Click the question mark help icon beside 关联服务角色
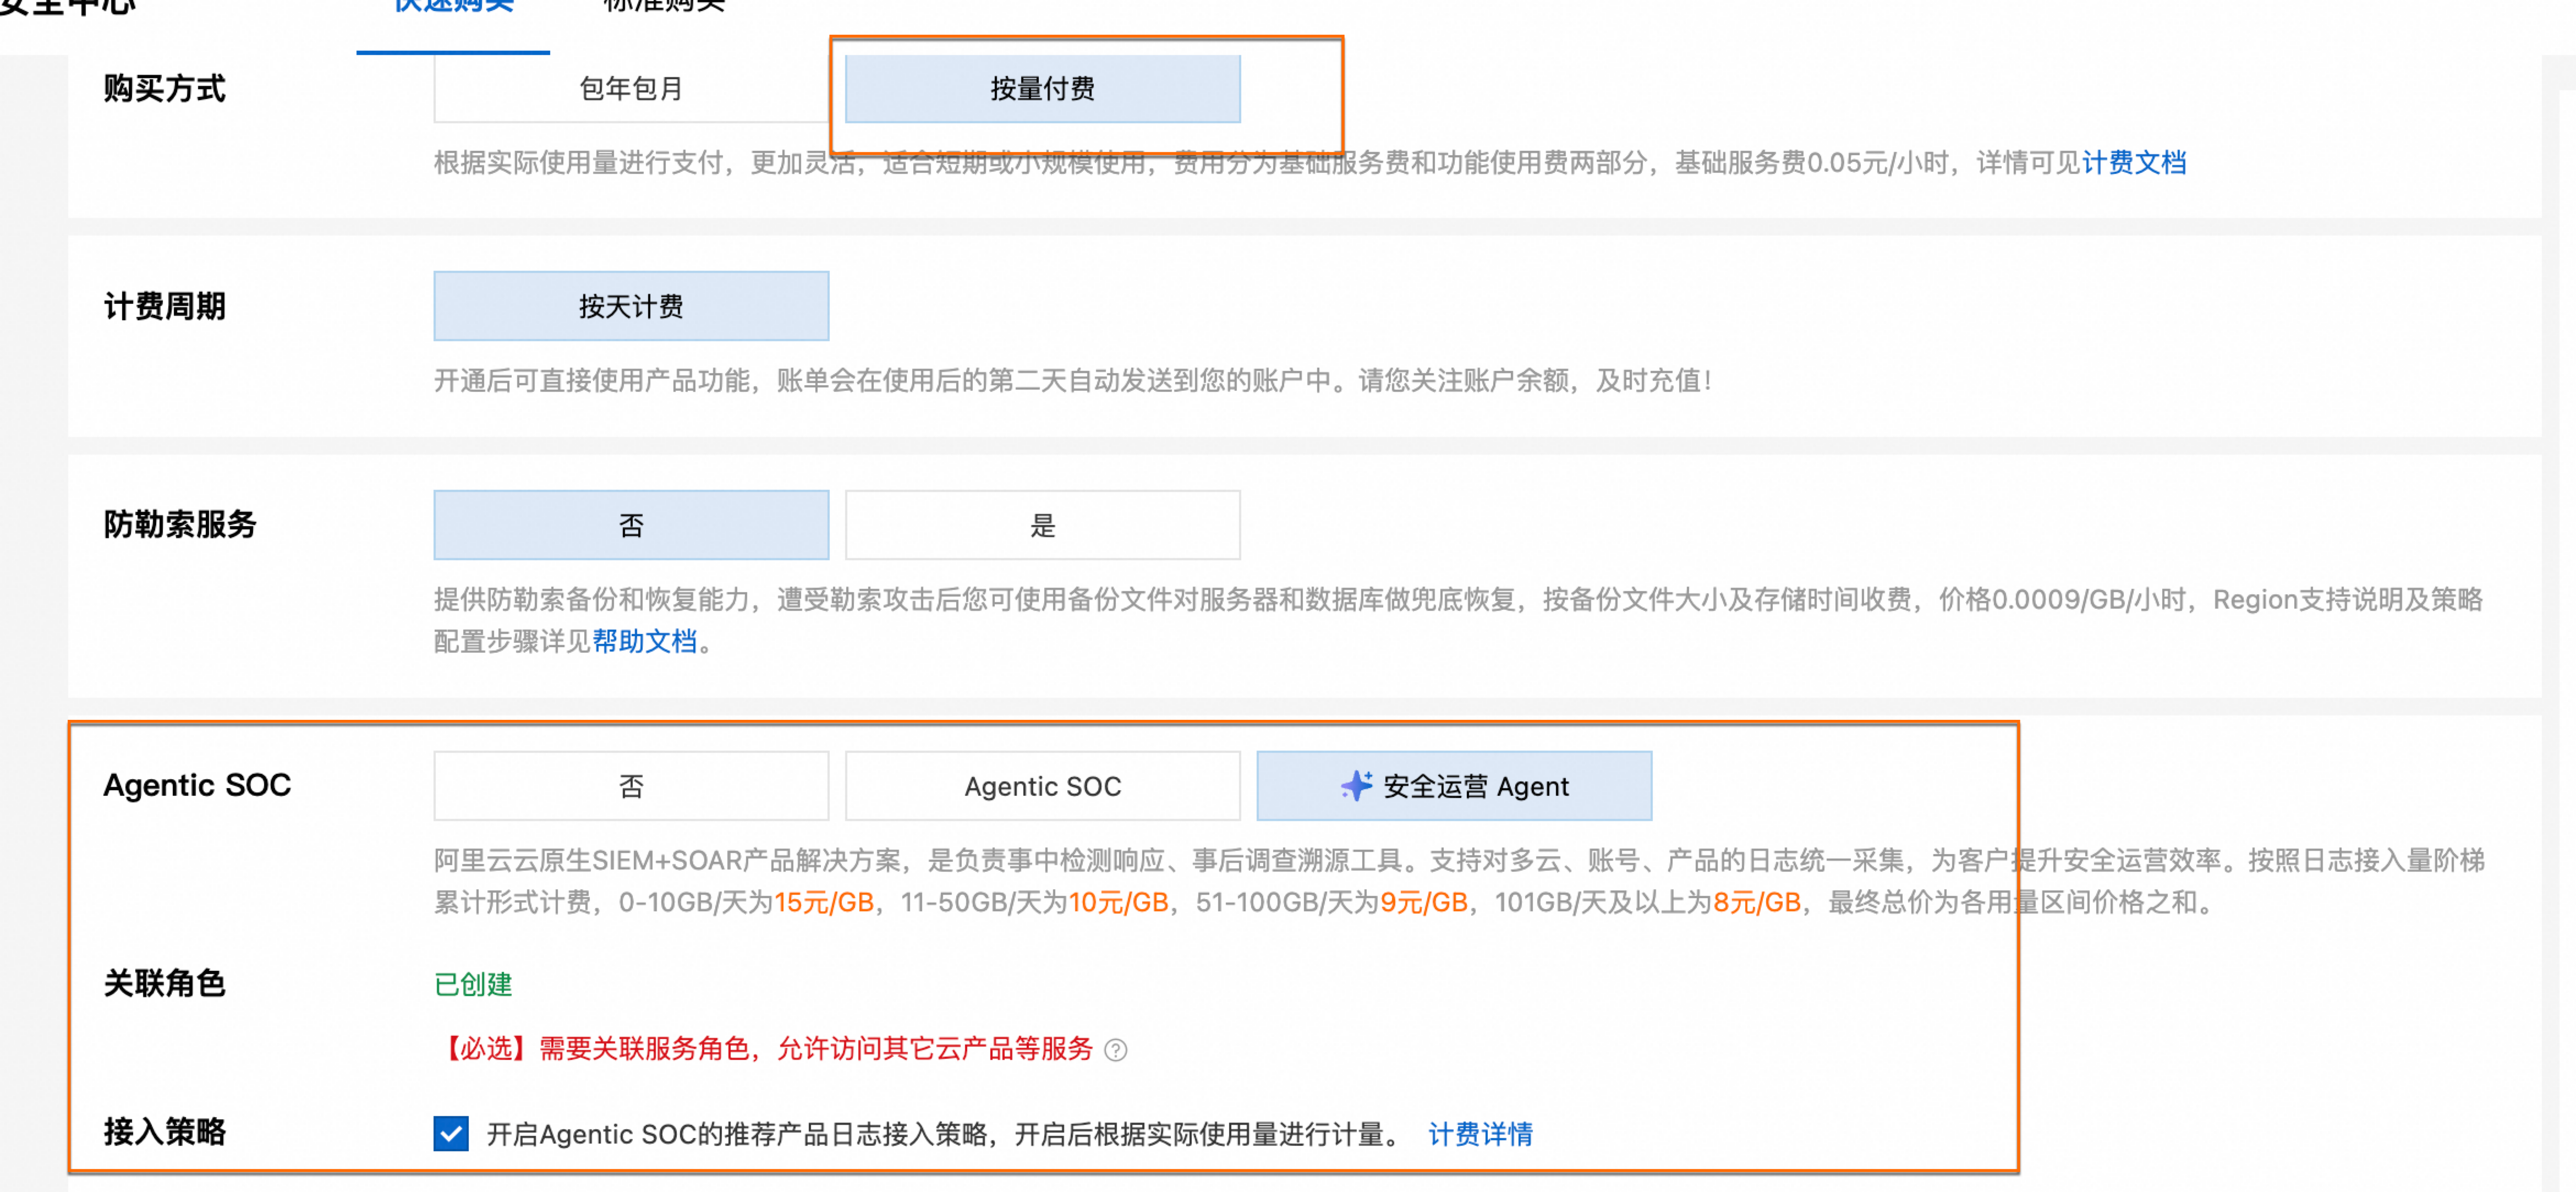 1115,1050
